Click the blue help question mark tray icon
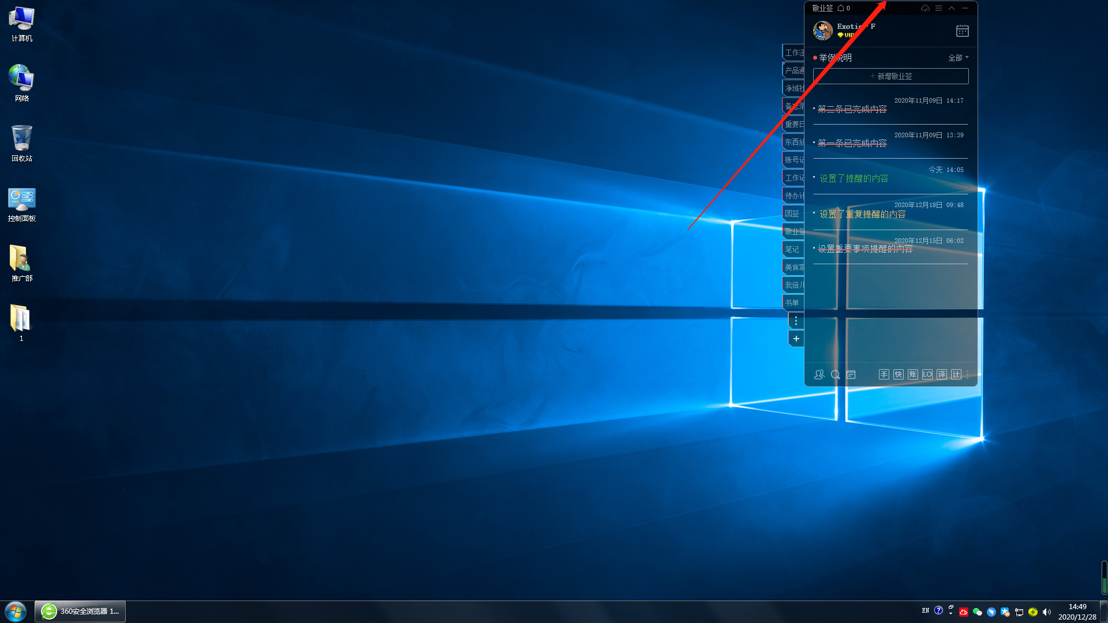 coord(938,610)
